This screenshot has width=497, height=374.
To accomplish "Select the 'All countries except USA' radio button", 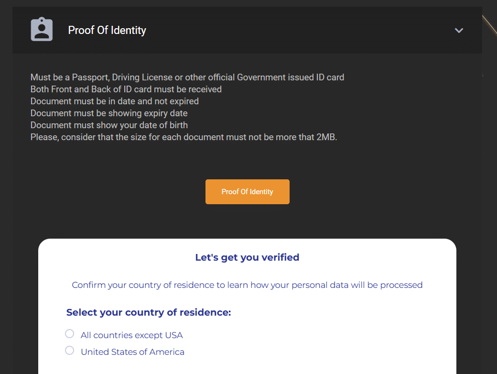I will pos(69,333).
